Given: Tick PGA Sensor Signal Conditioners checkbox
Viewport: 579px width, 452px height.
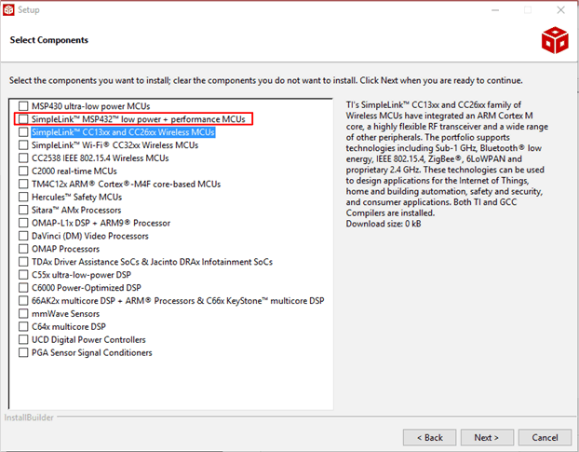Looking at the screenshot, I should 23,352.
